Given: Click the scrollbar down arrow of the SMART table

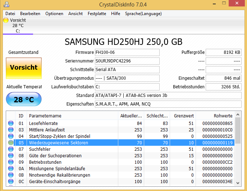Looking at the screenshot, I should pos(238,183).
